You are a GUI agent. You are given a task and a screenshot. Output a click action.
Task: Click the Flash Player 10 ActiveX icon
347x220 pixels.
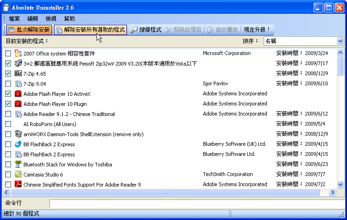click(x=18, y=93)
